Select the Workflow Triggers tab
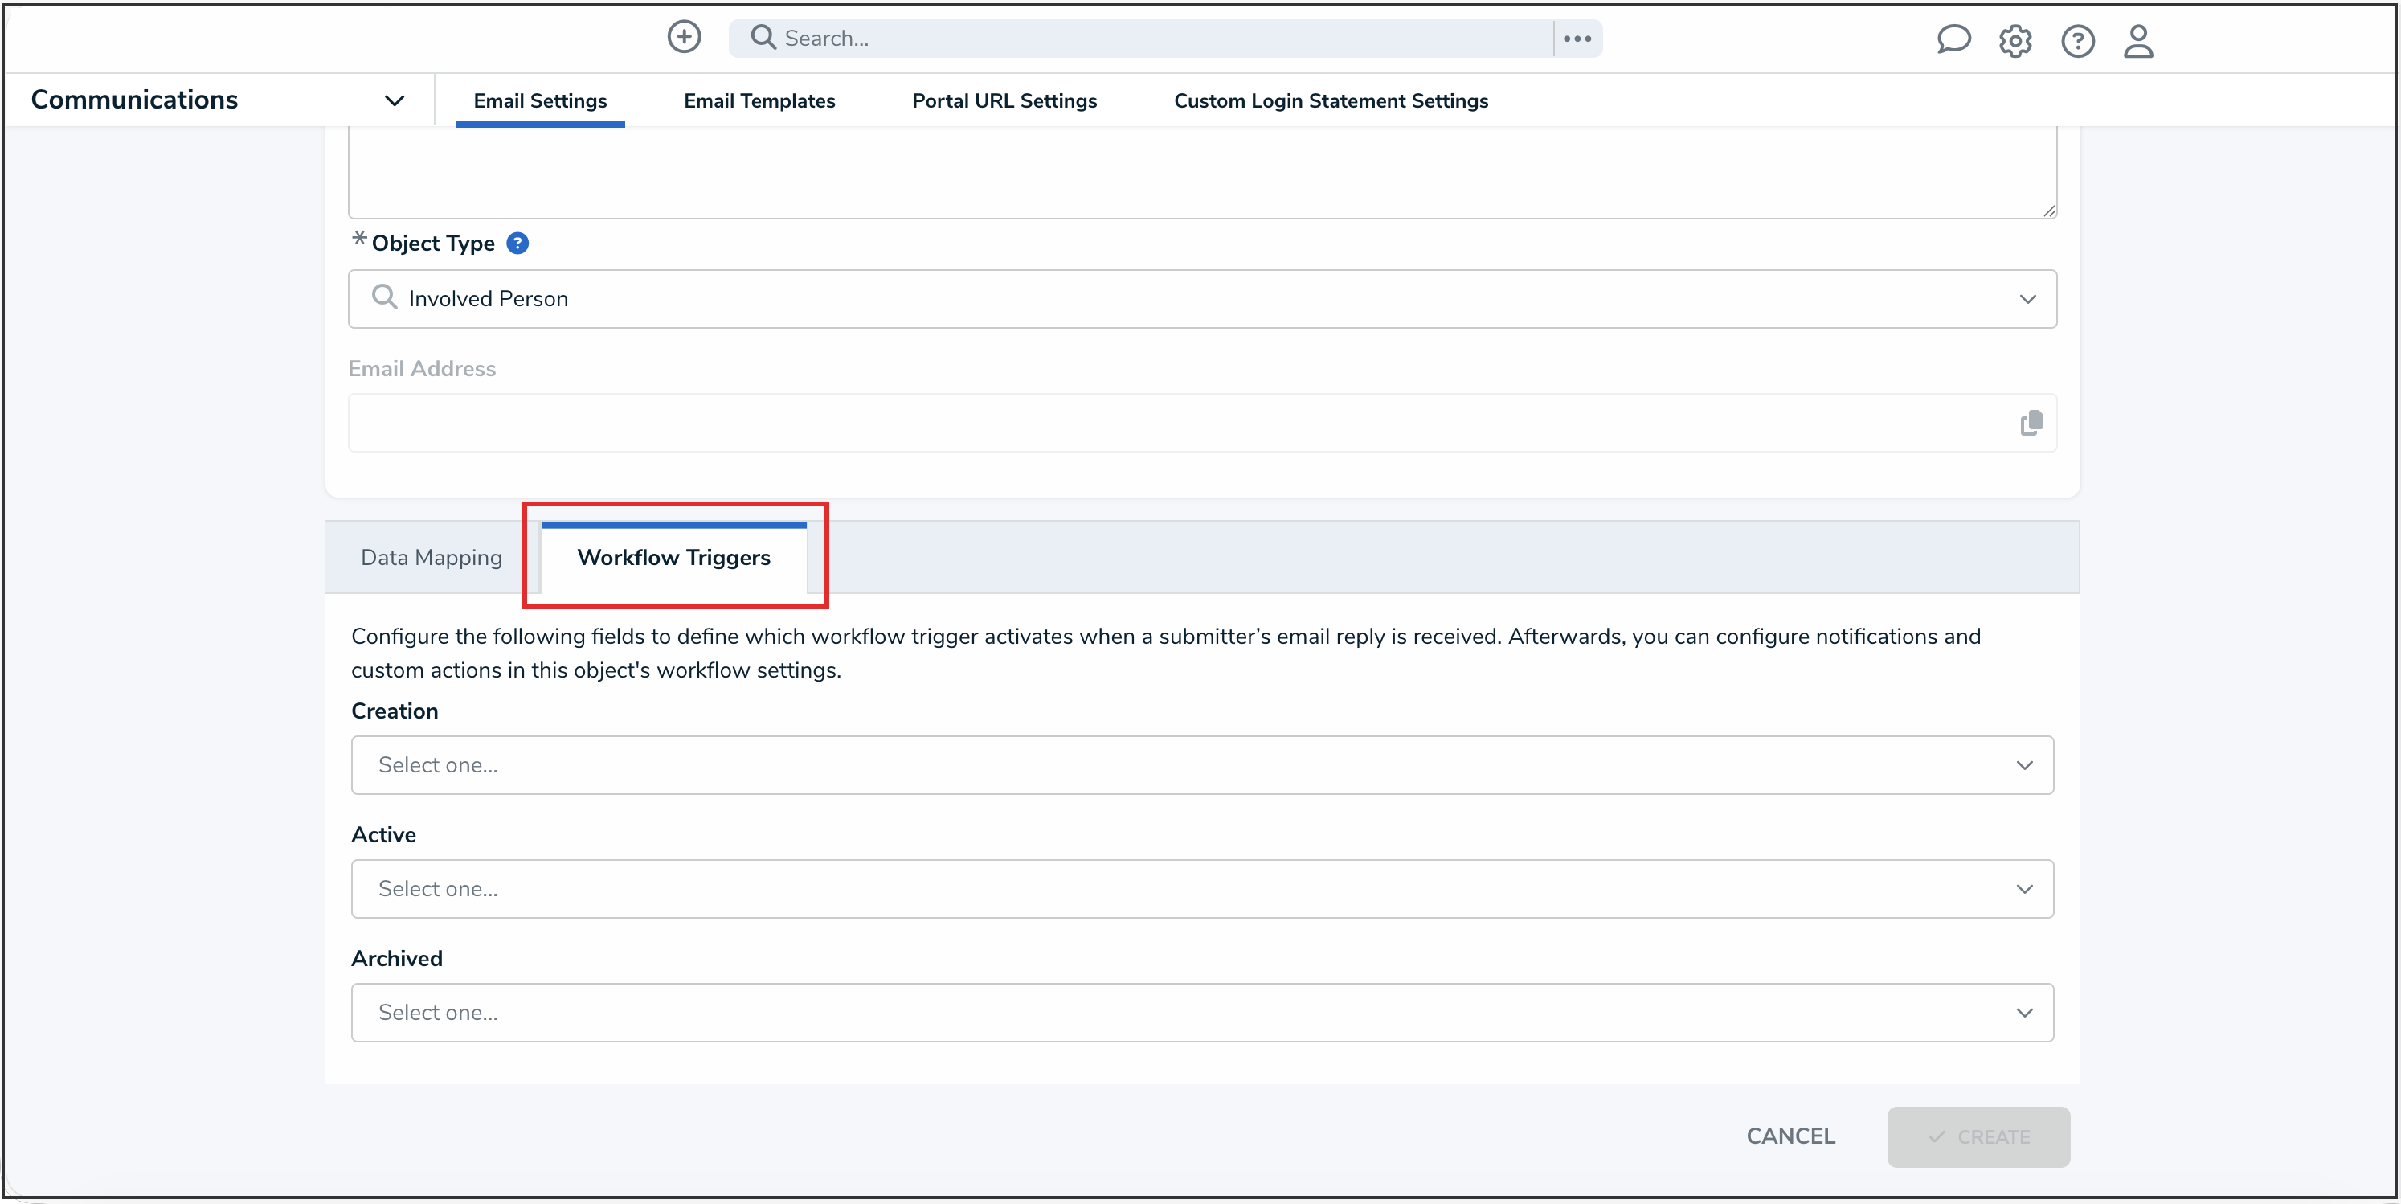 coord(674,557)
